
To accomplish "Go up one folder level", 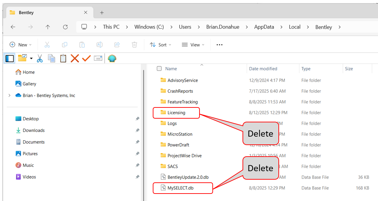I will pyautogui.click(x=48, y=27).
